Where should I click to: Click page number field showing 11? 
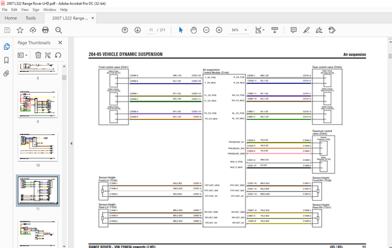[151, 30]
